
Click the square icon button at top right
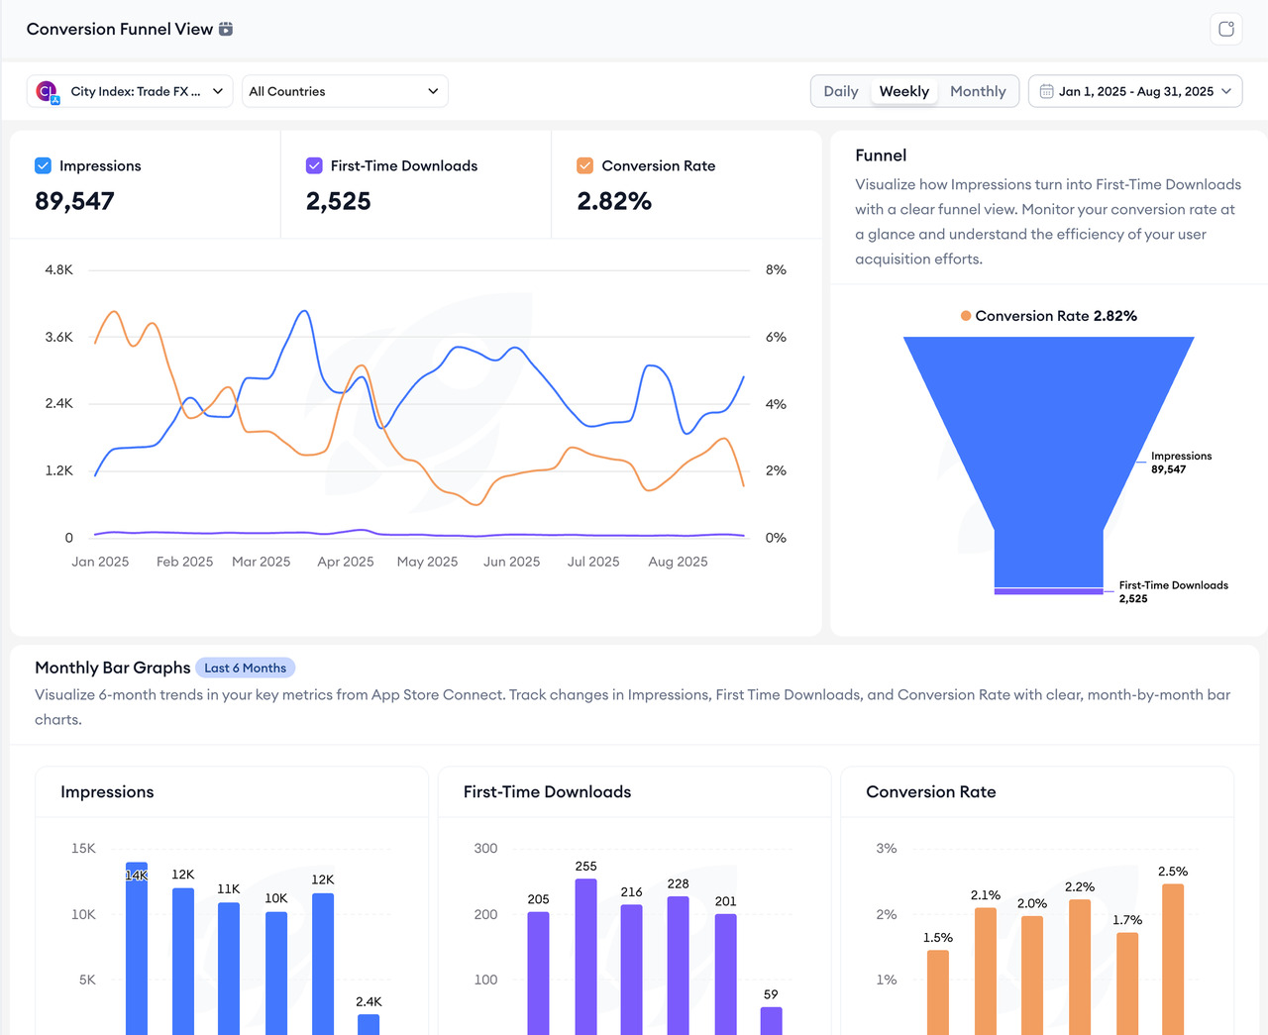coord(1225,29)
